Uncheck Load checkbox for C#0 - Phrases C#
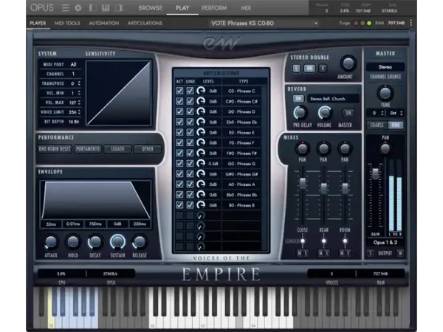 190,101
